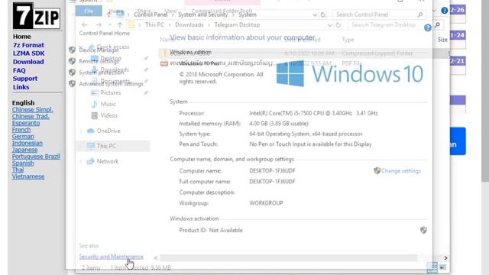Click the Network icon in Explorer sidebar
489x275 pixels.
(90, 161)
